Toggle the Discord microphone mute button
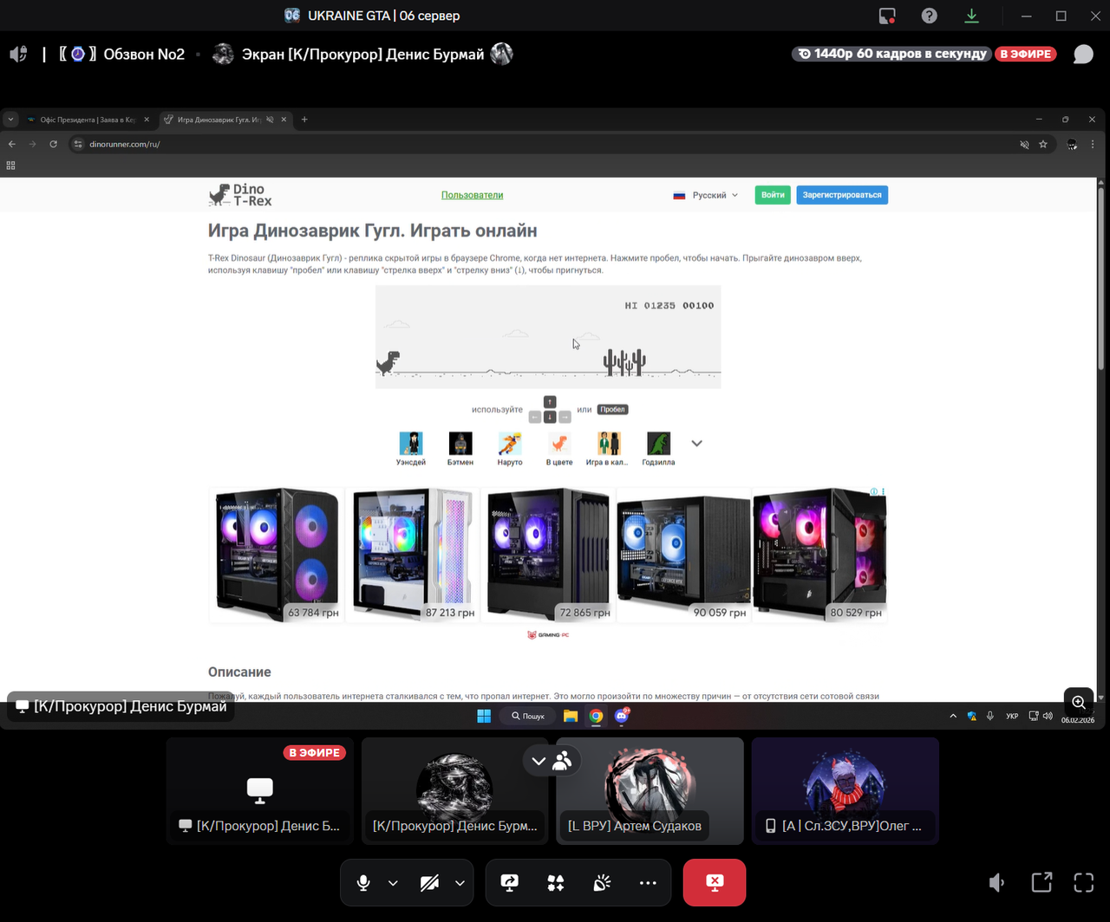Image resolution: width=1110 pixels, height=922 pixels. coord(363,882)
